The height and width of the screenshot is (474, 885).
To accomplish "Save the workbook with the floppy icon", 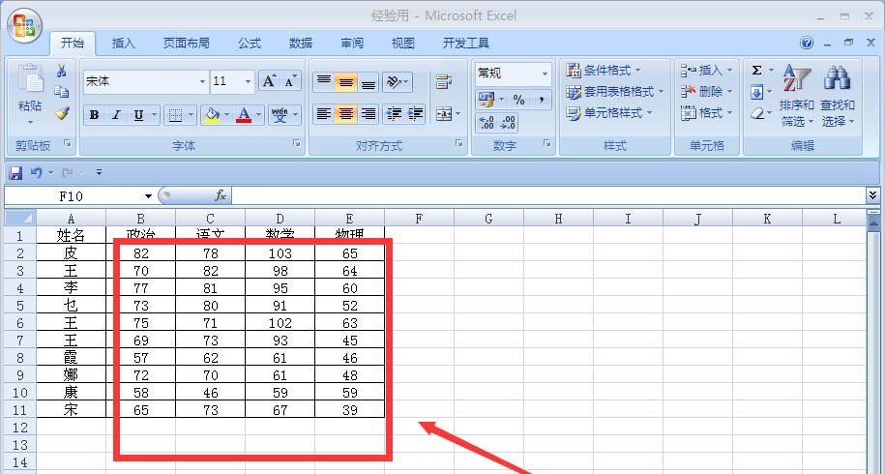I will (15, 172).
